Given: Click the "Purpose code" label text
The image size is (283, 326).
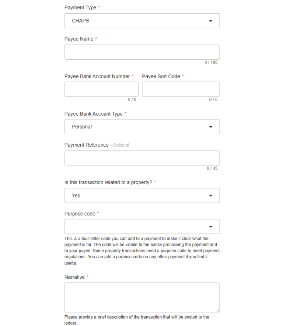Looking at the screenshot, I should [80, 214].
